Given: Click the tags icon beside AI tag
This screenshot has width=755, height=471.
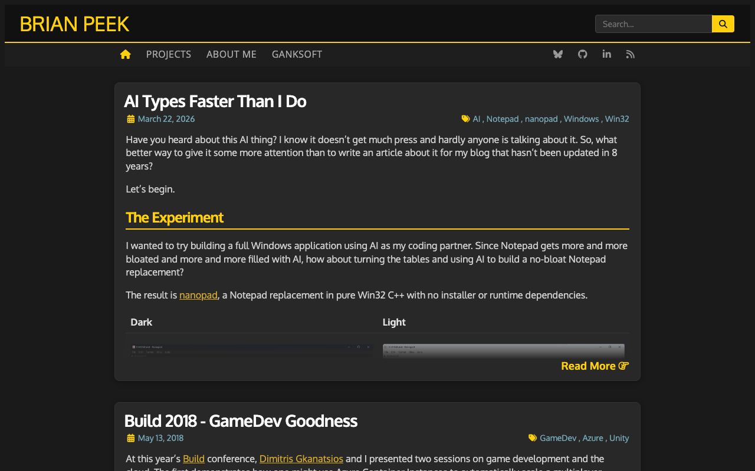Looking at the screenshot, I should click(x=466, y=119).
